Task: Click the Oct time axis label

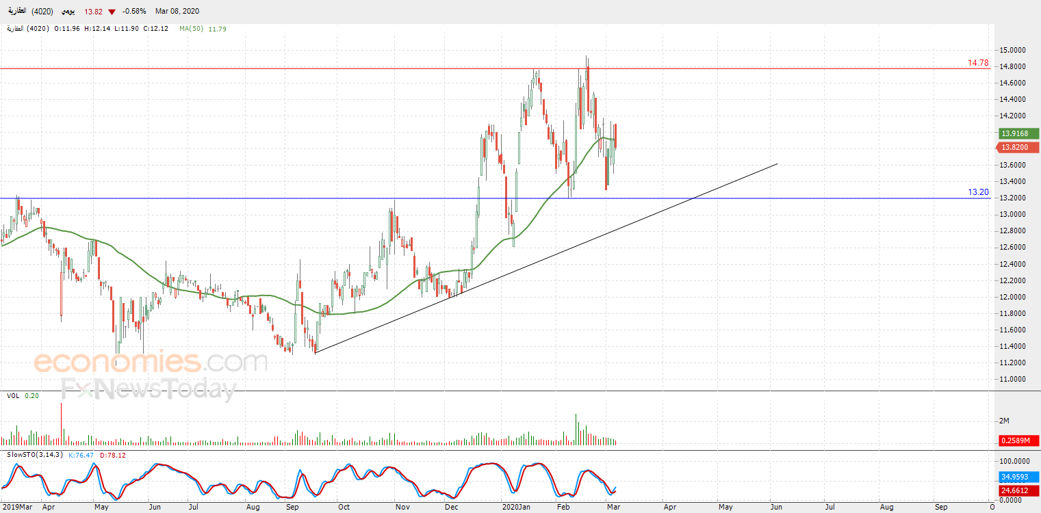Action: [344, 507]
